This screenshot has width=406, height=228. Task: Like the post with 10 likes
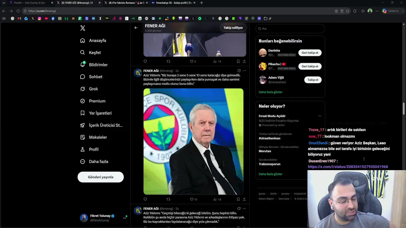(193, 199)
